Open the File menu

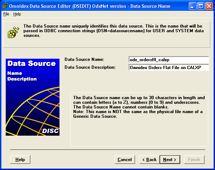tap(6, 14)
